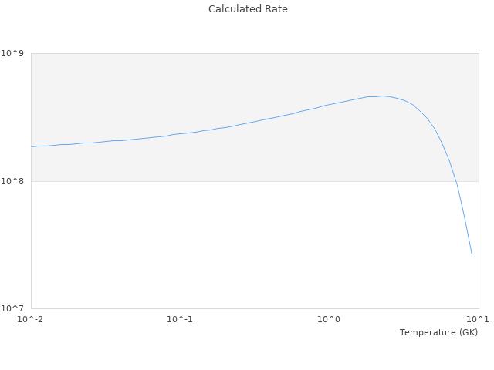
Task: Click the peak of the blue rate curve
Action: tap(381, 96)
